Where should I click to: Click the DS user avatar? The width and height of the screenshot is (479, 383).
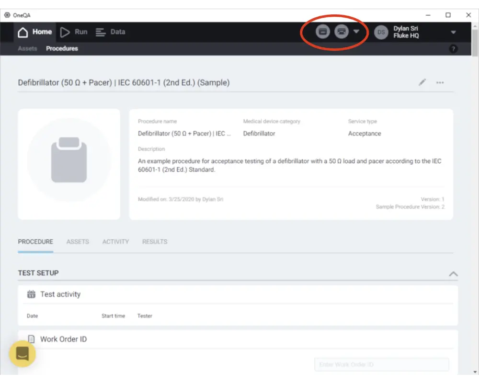coord(381,32)
